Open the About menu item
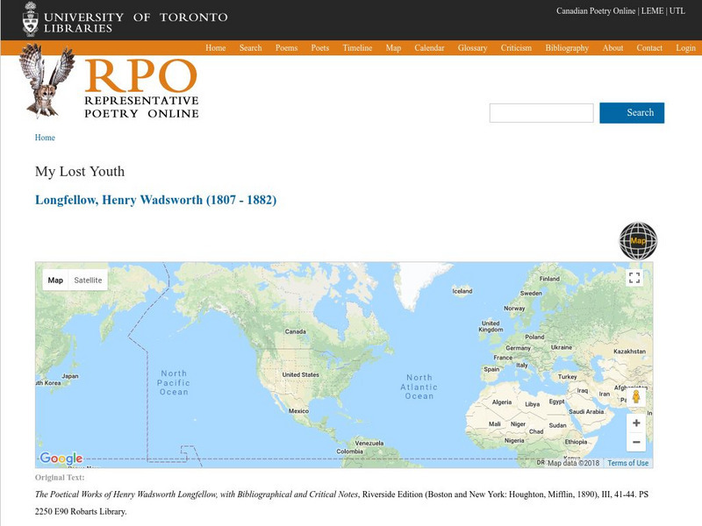Viewport: 702px width, 526px height. (x=612, y=48)
